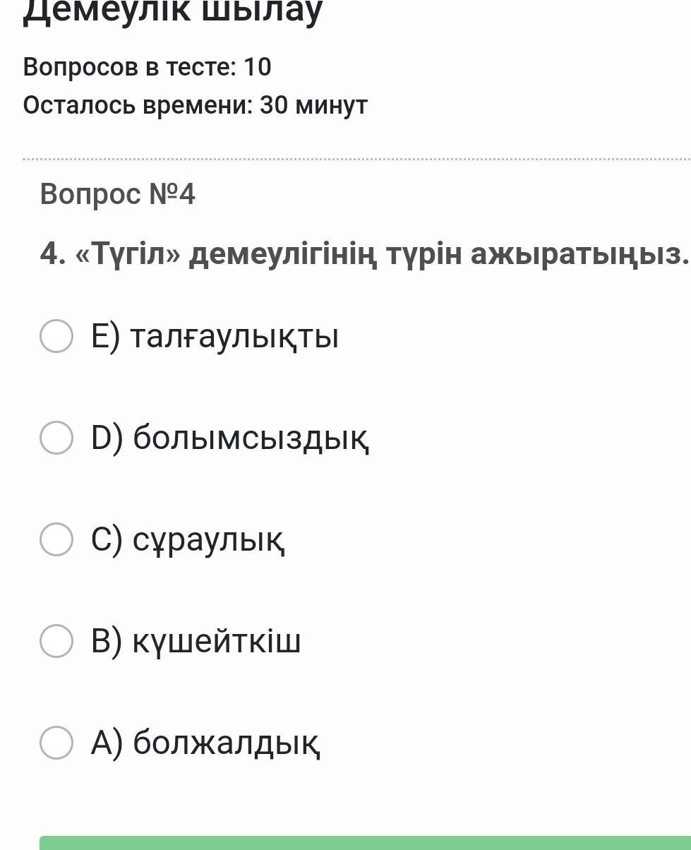Screen dimensions: 691x850
Task: Click the number '10' in the question count
Action: [x=258, y=68]
